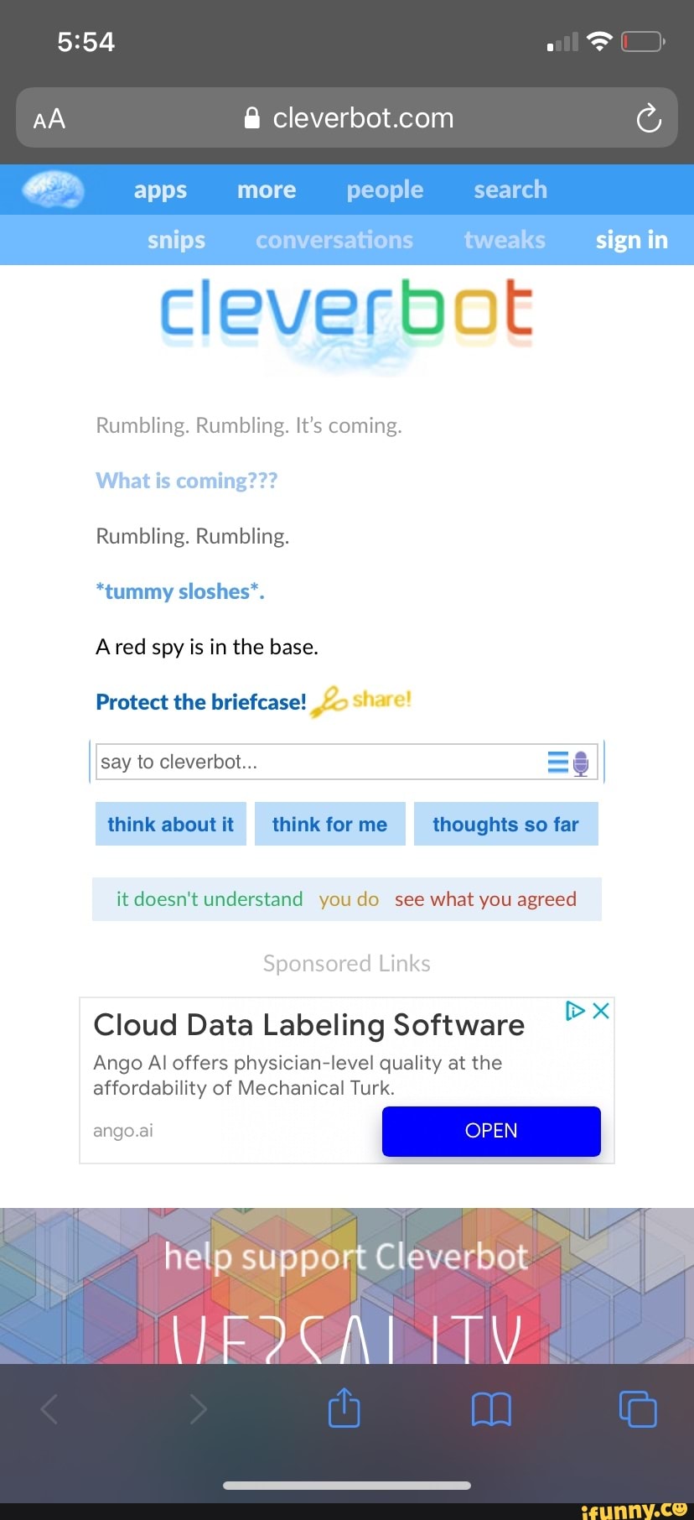Tap the microphone icon in the chat input
This screenshot has height=1520, width=694.
(580, 761)
